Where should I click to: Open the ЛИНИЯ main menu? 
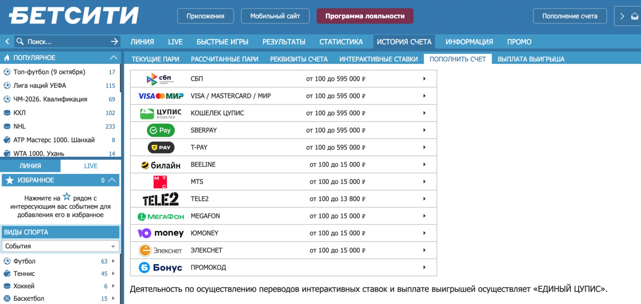click(142, 42)
